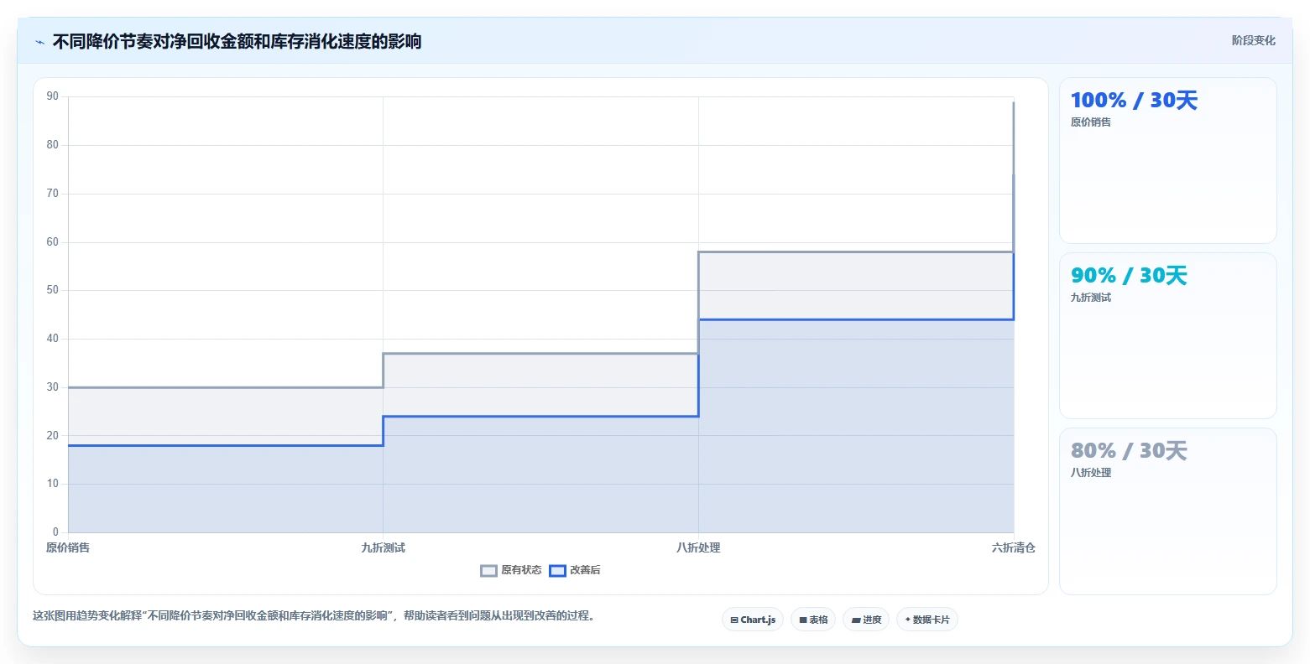
Task: Click 九折测试 caption under 90% / 30天
Action: tap(1091, 298)
